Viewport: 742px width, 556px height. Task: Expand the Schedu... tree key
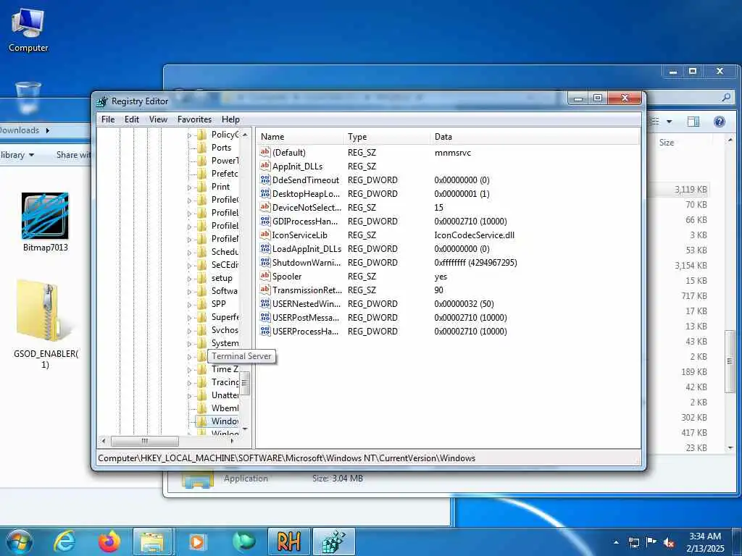point(189,253)
